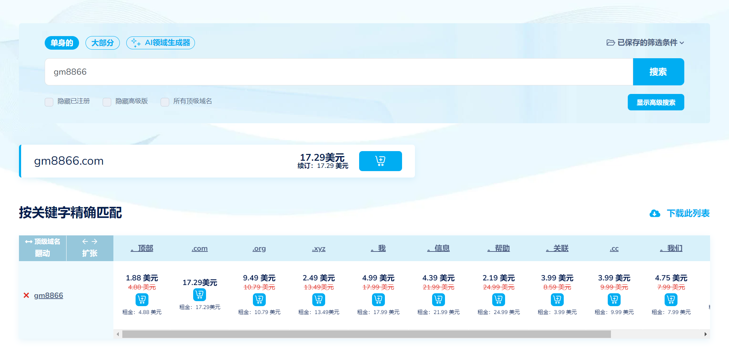Add the 1.88 美元 .顶部 domain to cart

(142, 299)
